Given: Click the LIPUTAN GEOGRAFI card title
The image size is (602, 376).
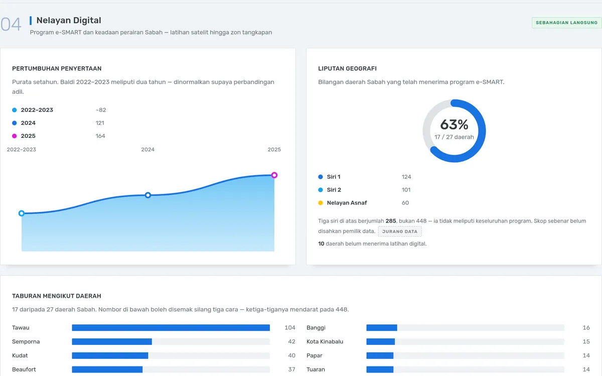Looking at the screenshot, I should pos(347,69).
